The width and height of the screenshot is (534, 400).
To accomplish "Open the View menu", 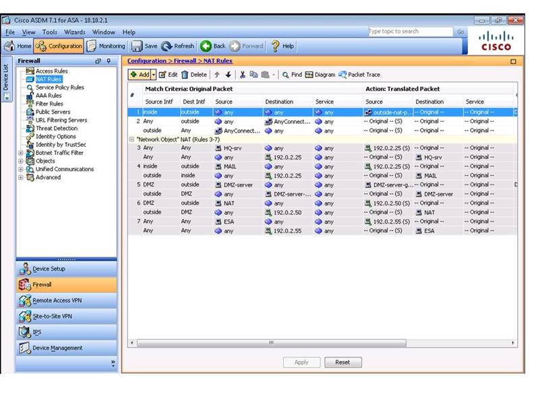I will (x=28, y=32).
